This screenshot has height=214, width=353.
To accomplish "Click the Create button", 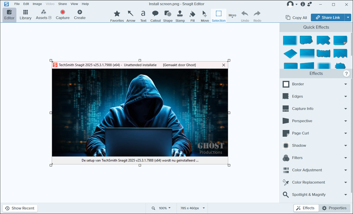I will click(80, 15).
